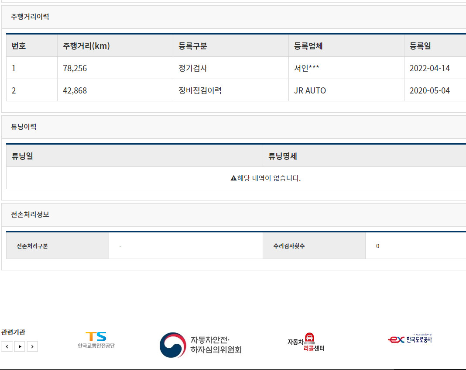Click the next arrow under 관련기관

[32, 346]
